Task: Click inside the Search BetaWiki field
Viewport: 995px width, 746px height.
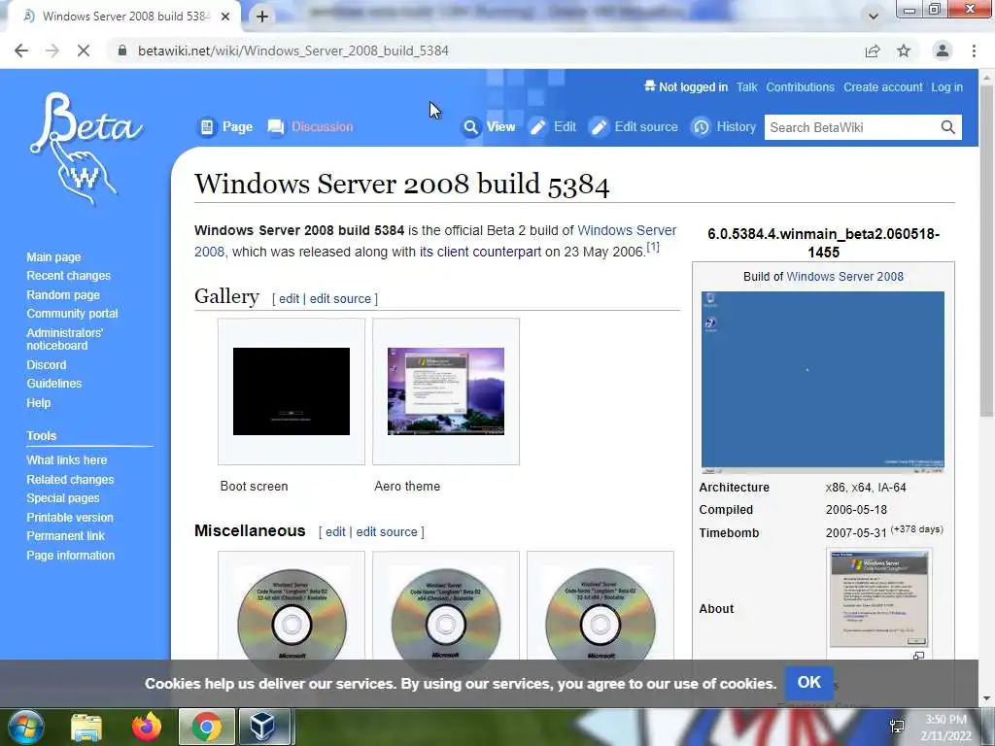Action: [851, 127]
